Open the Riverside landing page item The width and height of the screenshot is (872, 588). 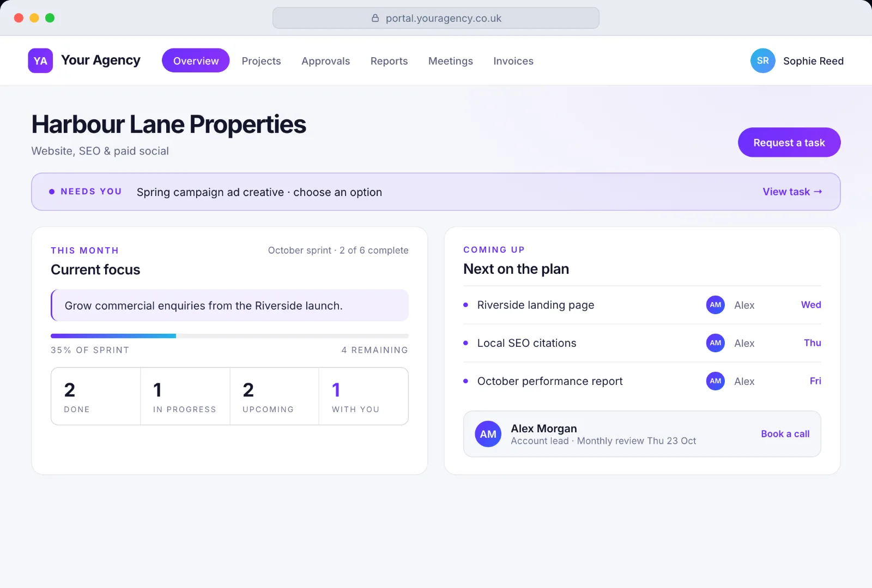[642, 305]
